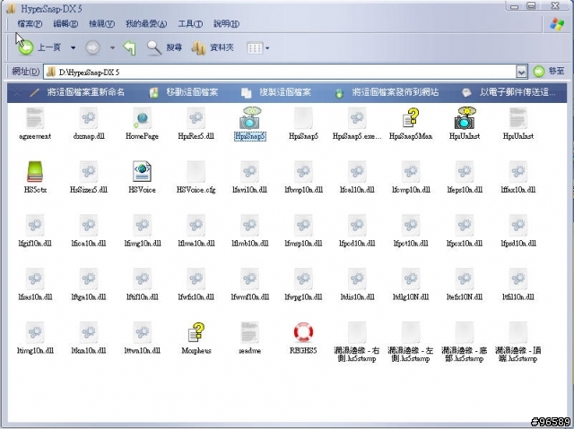Select the readme text file

click(x=249, y=338)
